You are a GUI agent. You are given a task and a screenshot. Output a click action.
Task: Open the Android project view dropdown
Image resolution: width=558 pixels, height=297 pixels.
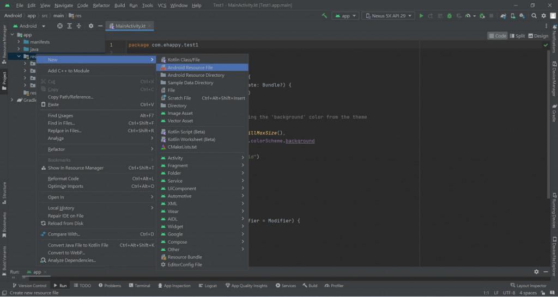(29, 26)
